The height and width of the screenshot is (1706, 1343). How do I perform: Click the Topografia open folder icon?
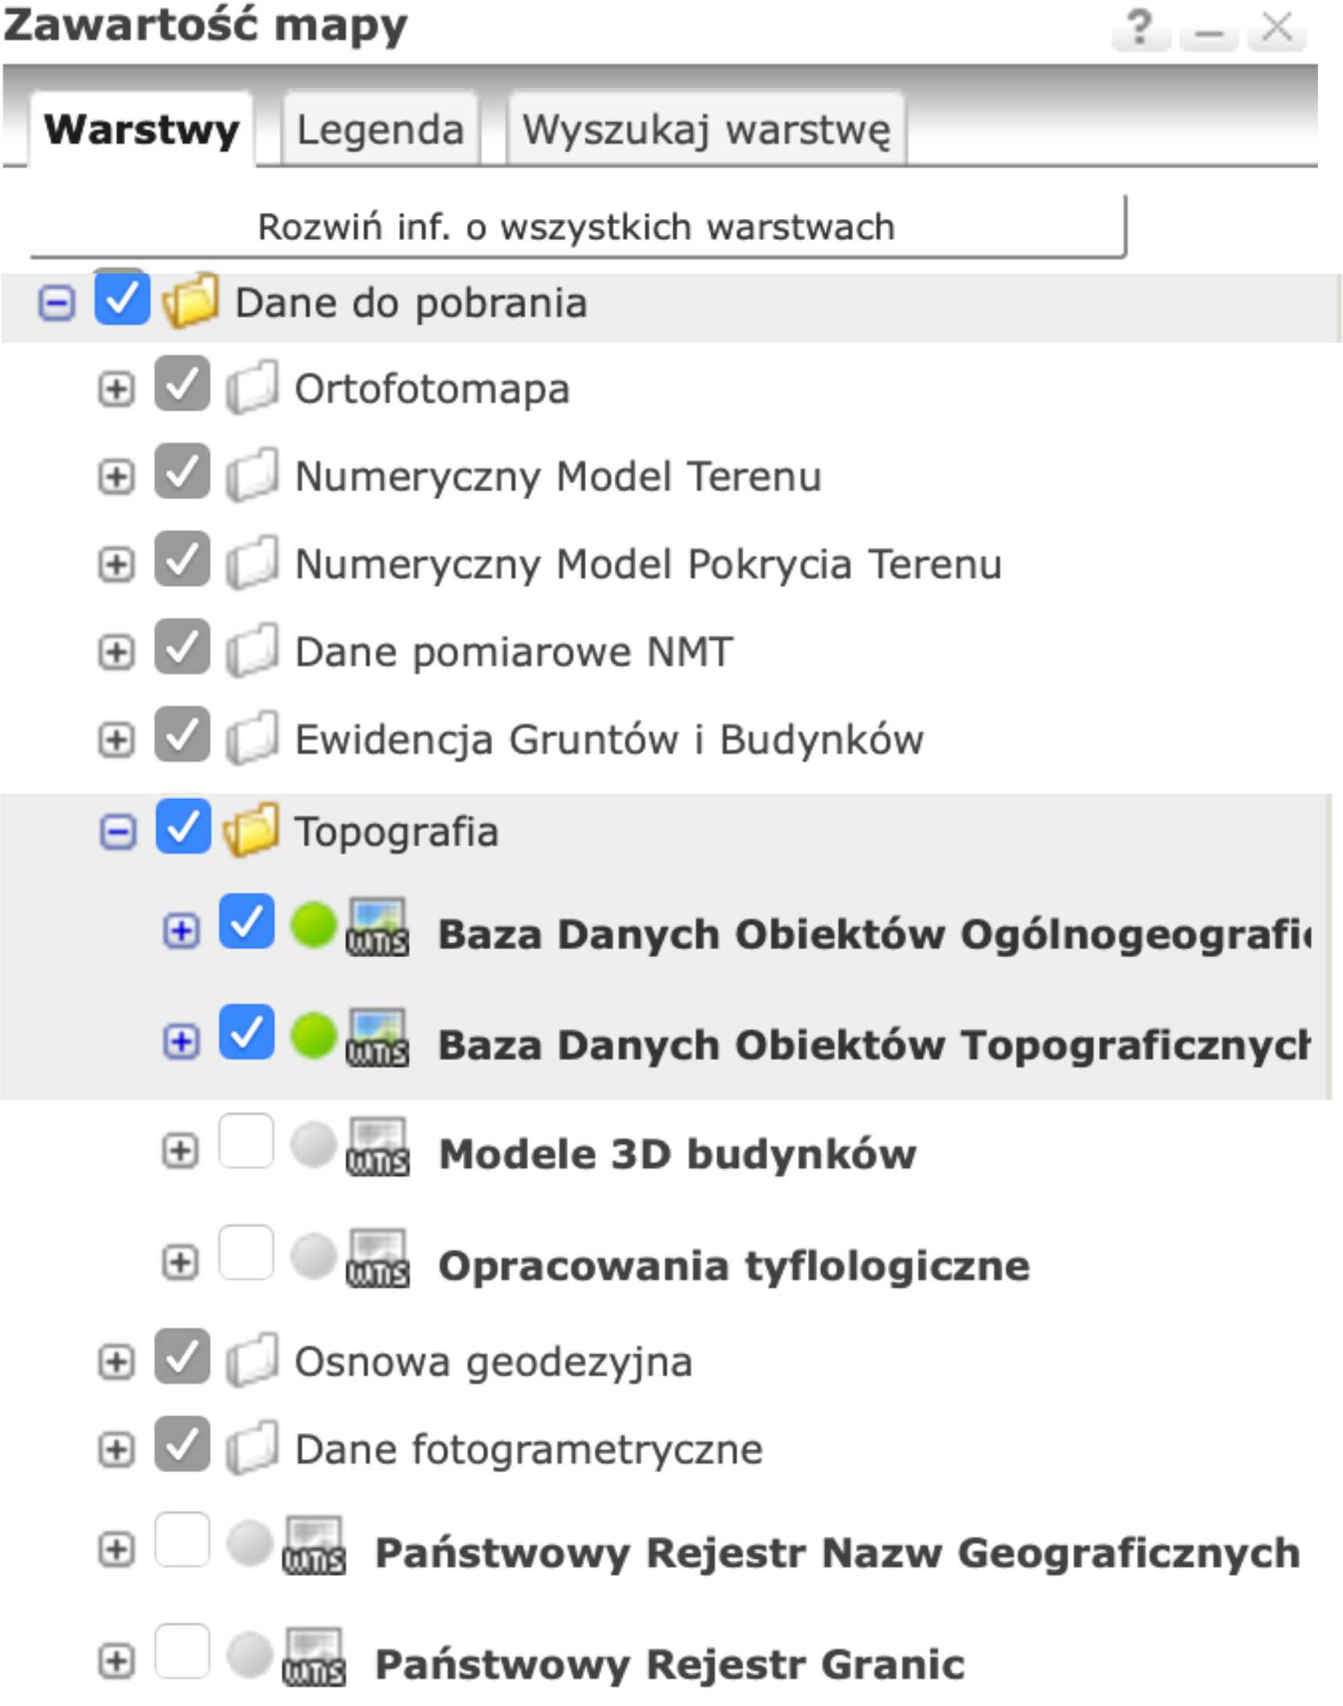(x=251, y=830)
